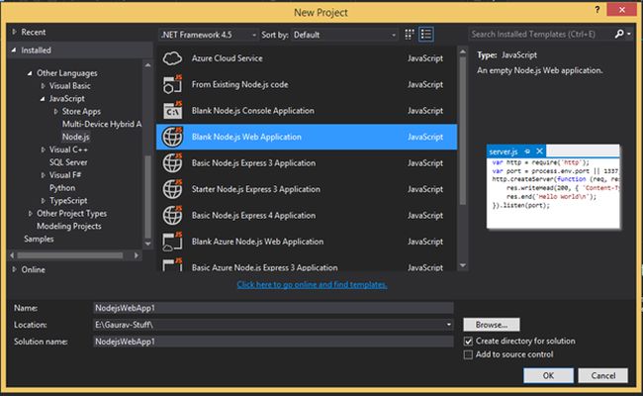Switch to list view of templates
Screen dimensions: 643x396
pyautogui.click(x=426, y=35)
